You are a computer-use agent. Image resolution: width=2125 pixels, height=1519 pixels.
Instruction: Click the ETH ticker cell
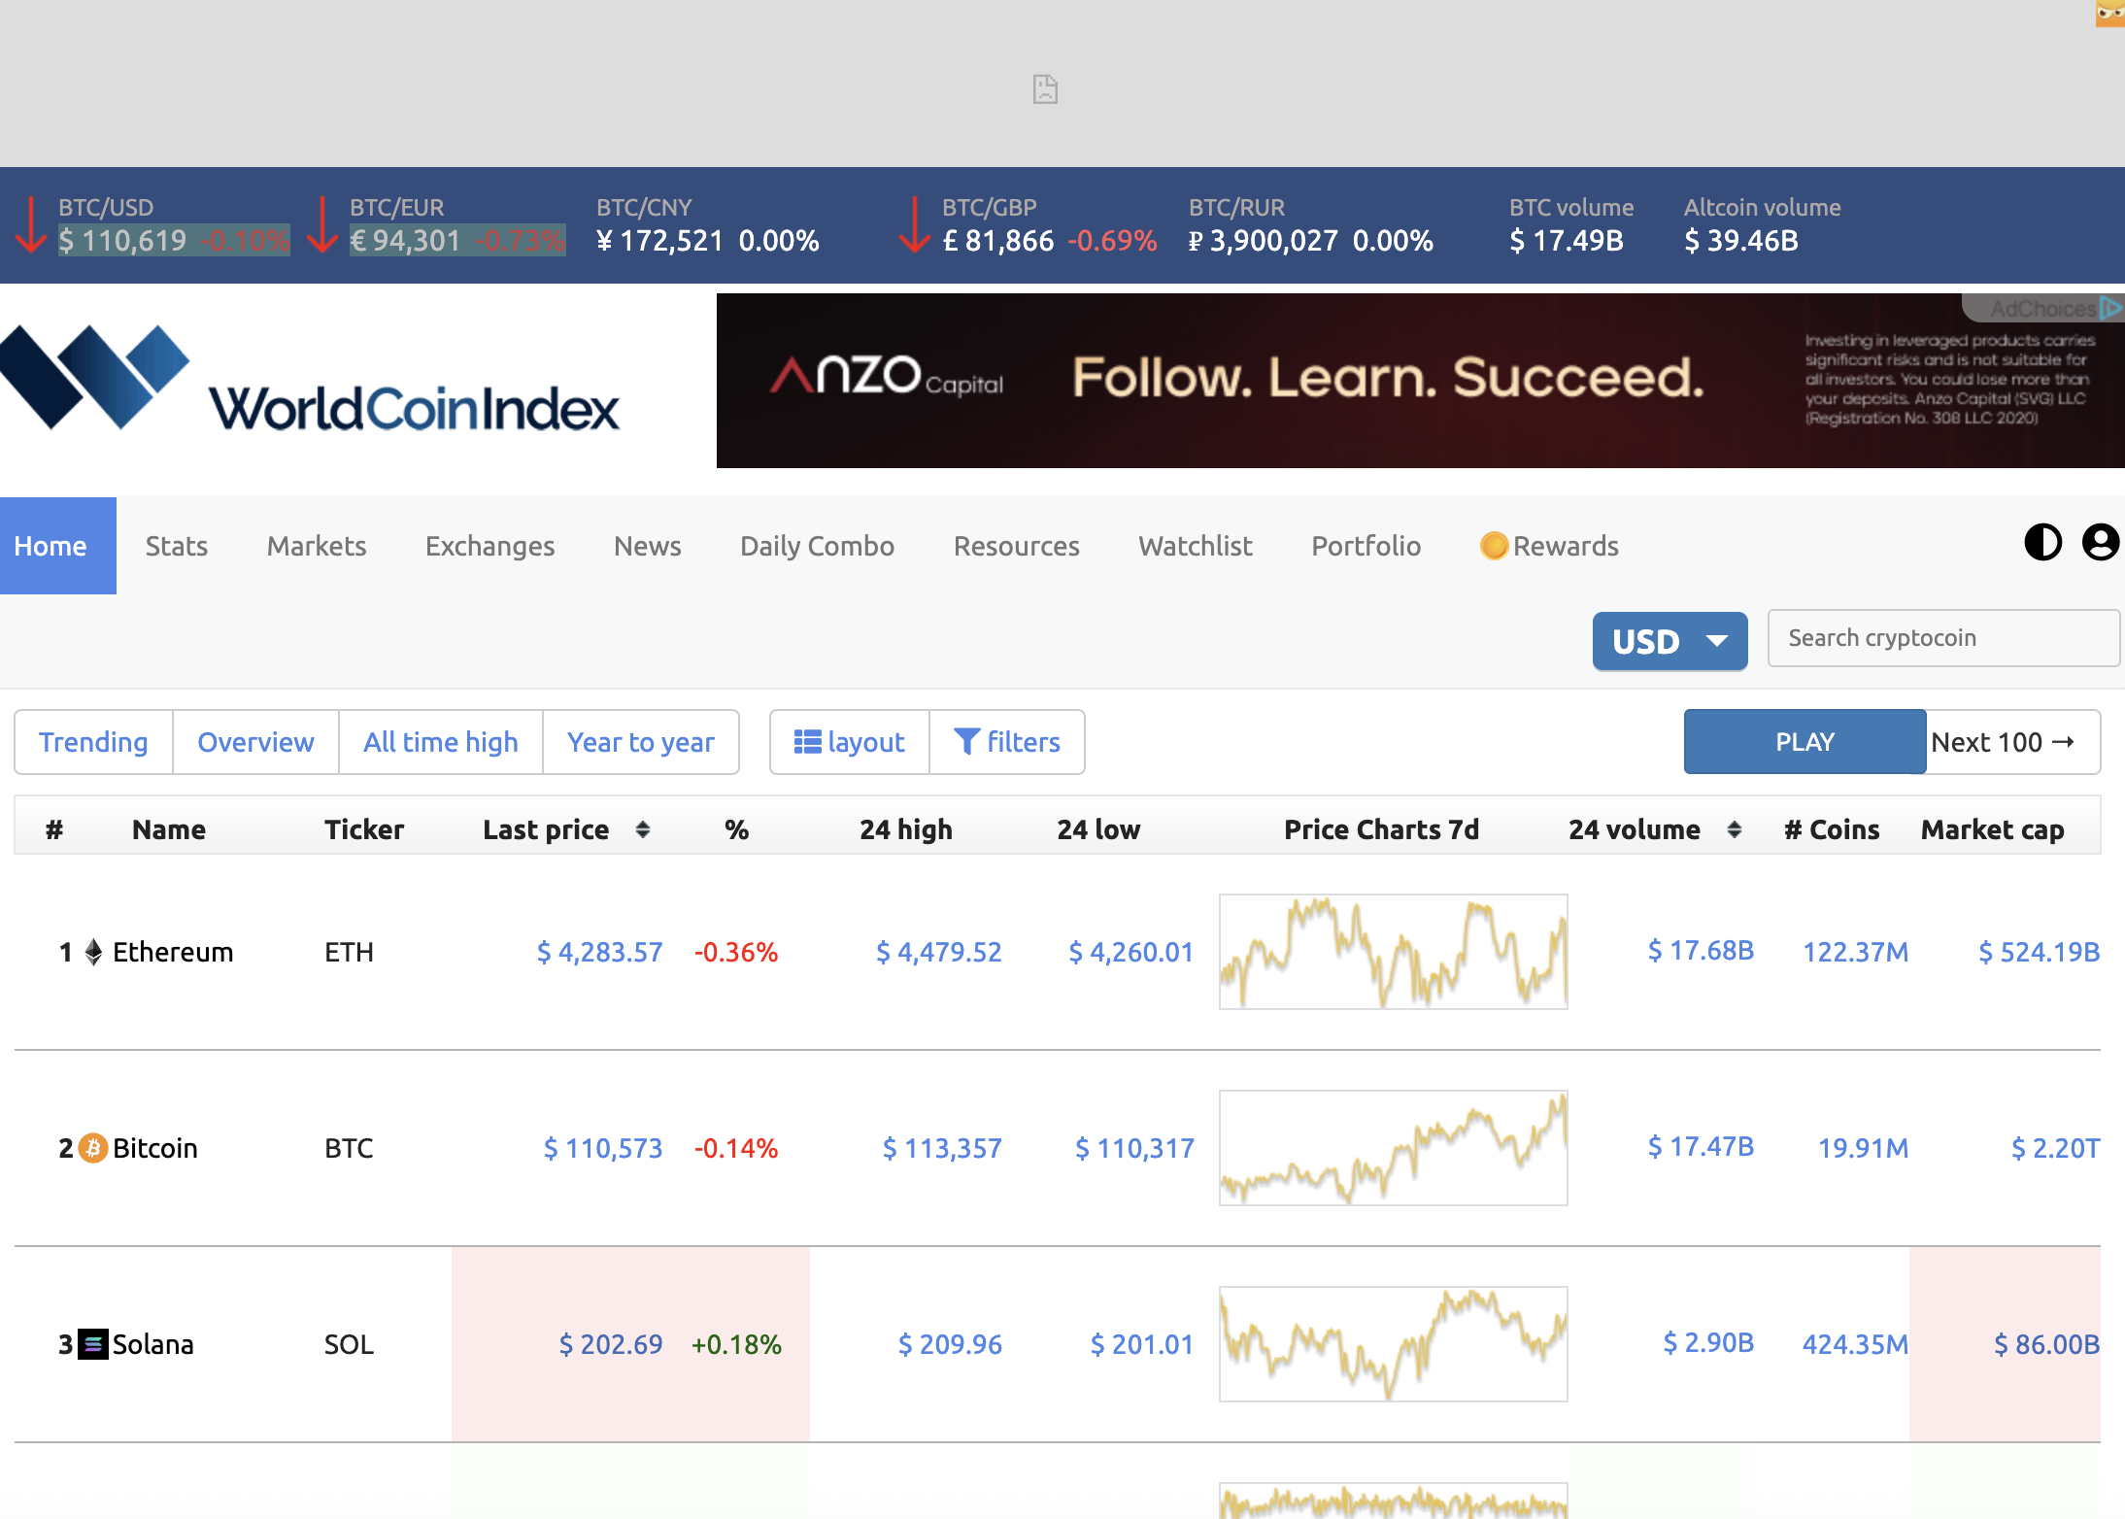click(x=349, y=952)
